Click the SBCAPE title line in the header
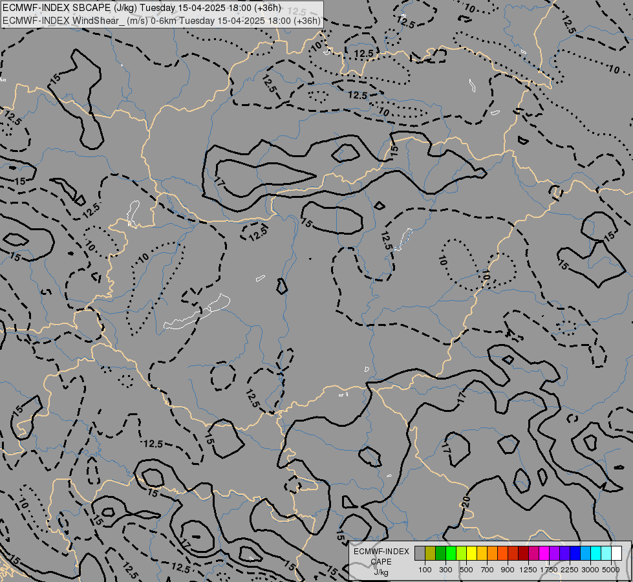The height and width of the screenshot is (582, 633). (x=142, y=8)
